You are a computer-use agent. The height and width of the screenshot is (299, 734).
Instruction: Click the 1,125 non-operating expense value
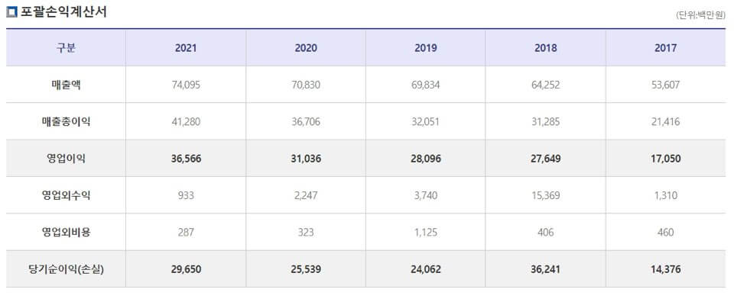[x=426, y=232]
